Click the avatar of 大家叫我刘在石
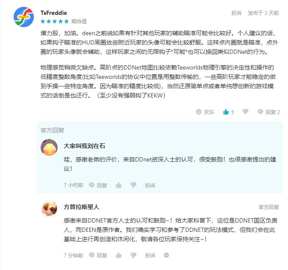This screenshot has width=288, height=270. (x=49, y=147)
